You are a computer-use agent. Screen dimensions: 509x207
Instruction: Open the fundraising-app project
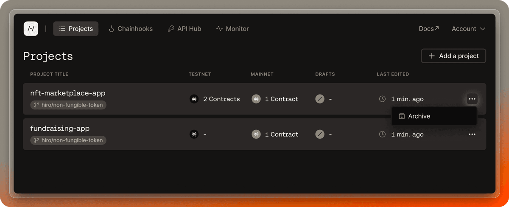pyautogui.click(x=60, y=128)
